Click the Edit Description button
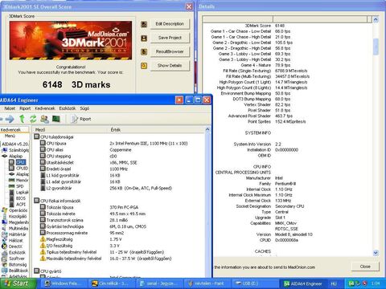386x289 pixels. coord(170,24)
